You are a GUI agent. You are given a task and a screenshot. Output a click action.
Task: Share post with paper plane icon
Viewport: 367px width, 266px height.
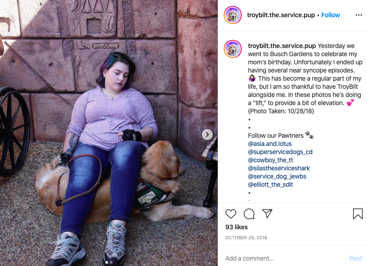(x=267, y=213)
